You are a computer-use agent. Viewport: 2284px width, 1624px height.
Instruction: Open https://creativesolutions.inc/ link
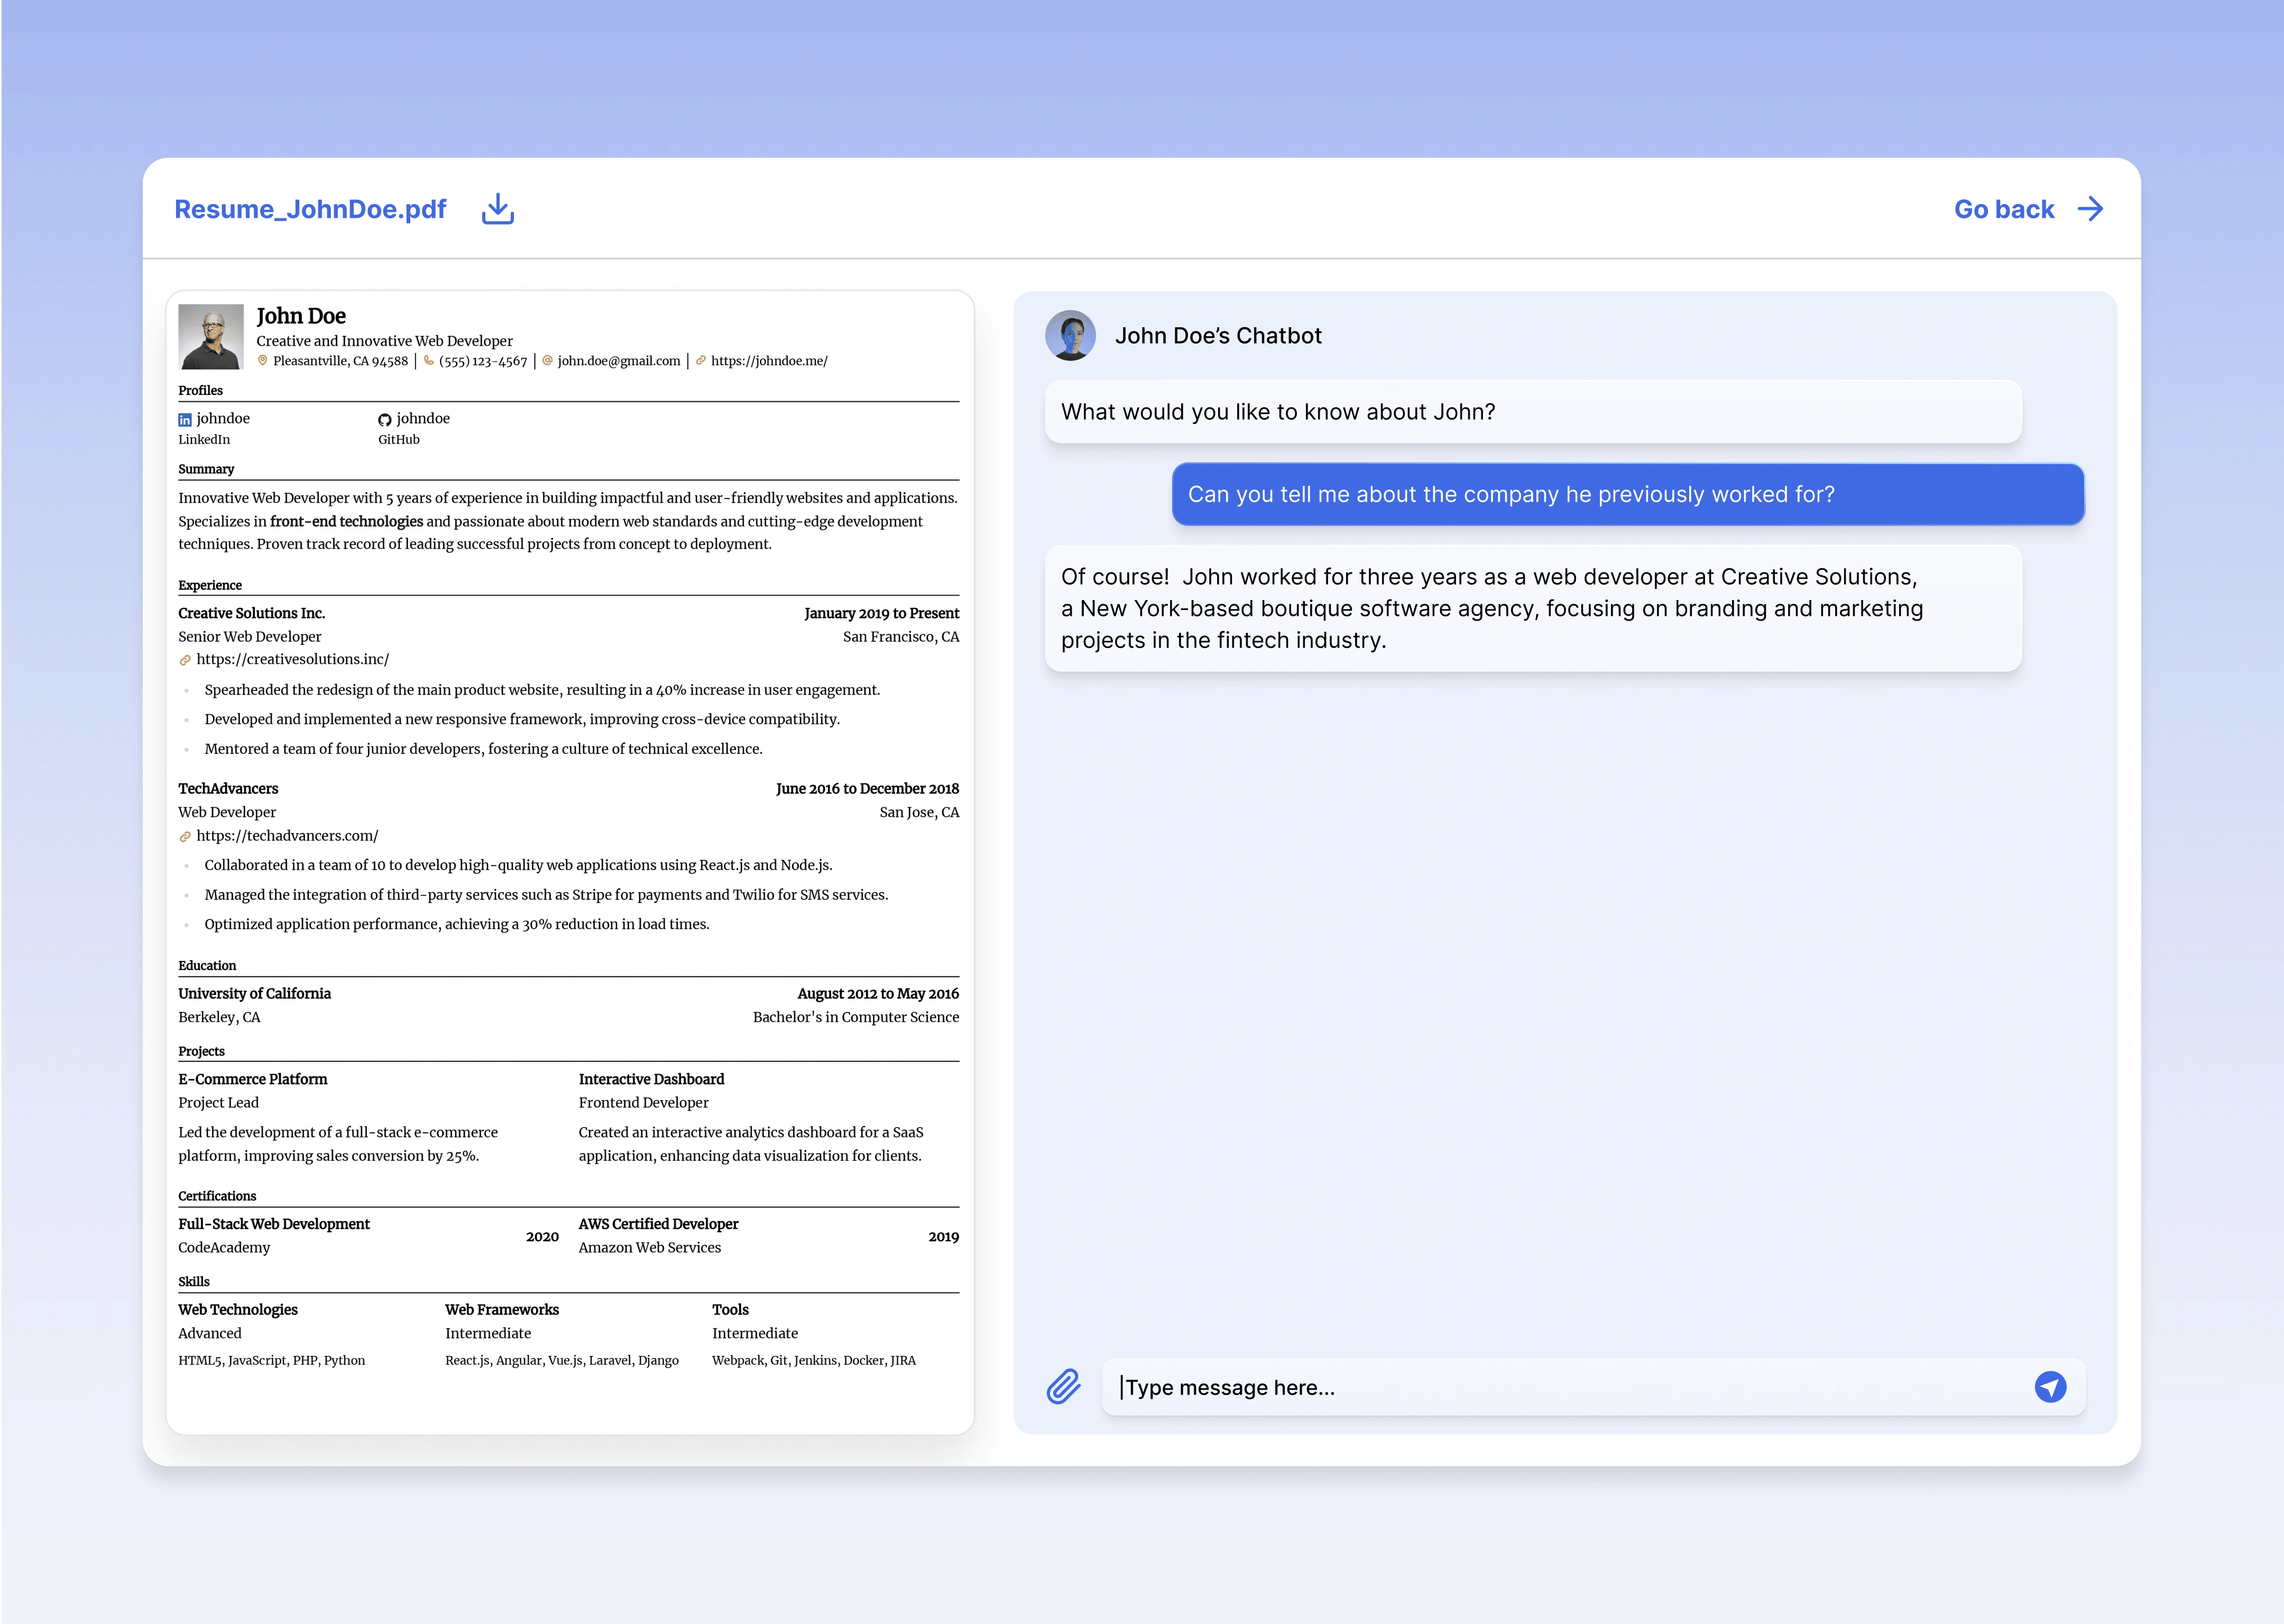[x=293, y=660]
